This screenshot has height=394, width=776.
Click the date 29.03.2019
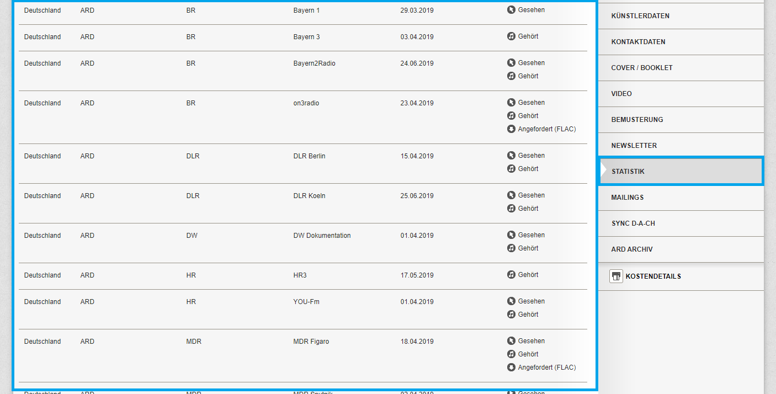417,10
